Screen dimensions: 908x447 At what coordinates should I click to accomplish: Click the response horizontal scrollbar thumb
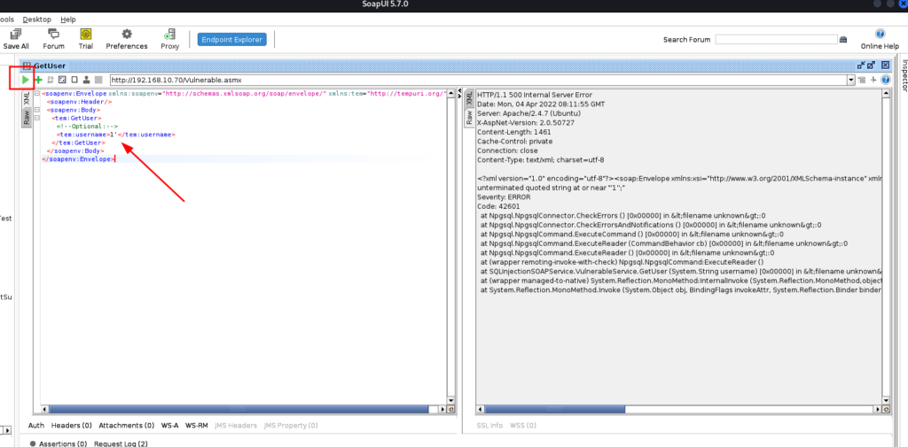[554, 409]
